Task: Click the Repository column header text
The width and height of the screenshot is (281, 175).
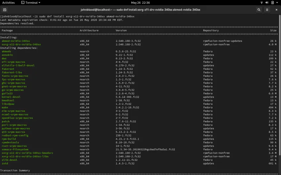Action: (211, 30)
